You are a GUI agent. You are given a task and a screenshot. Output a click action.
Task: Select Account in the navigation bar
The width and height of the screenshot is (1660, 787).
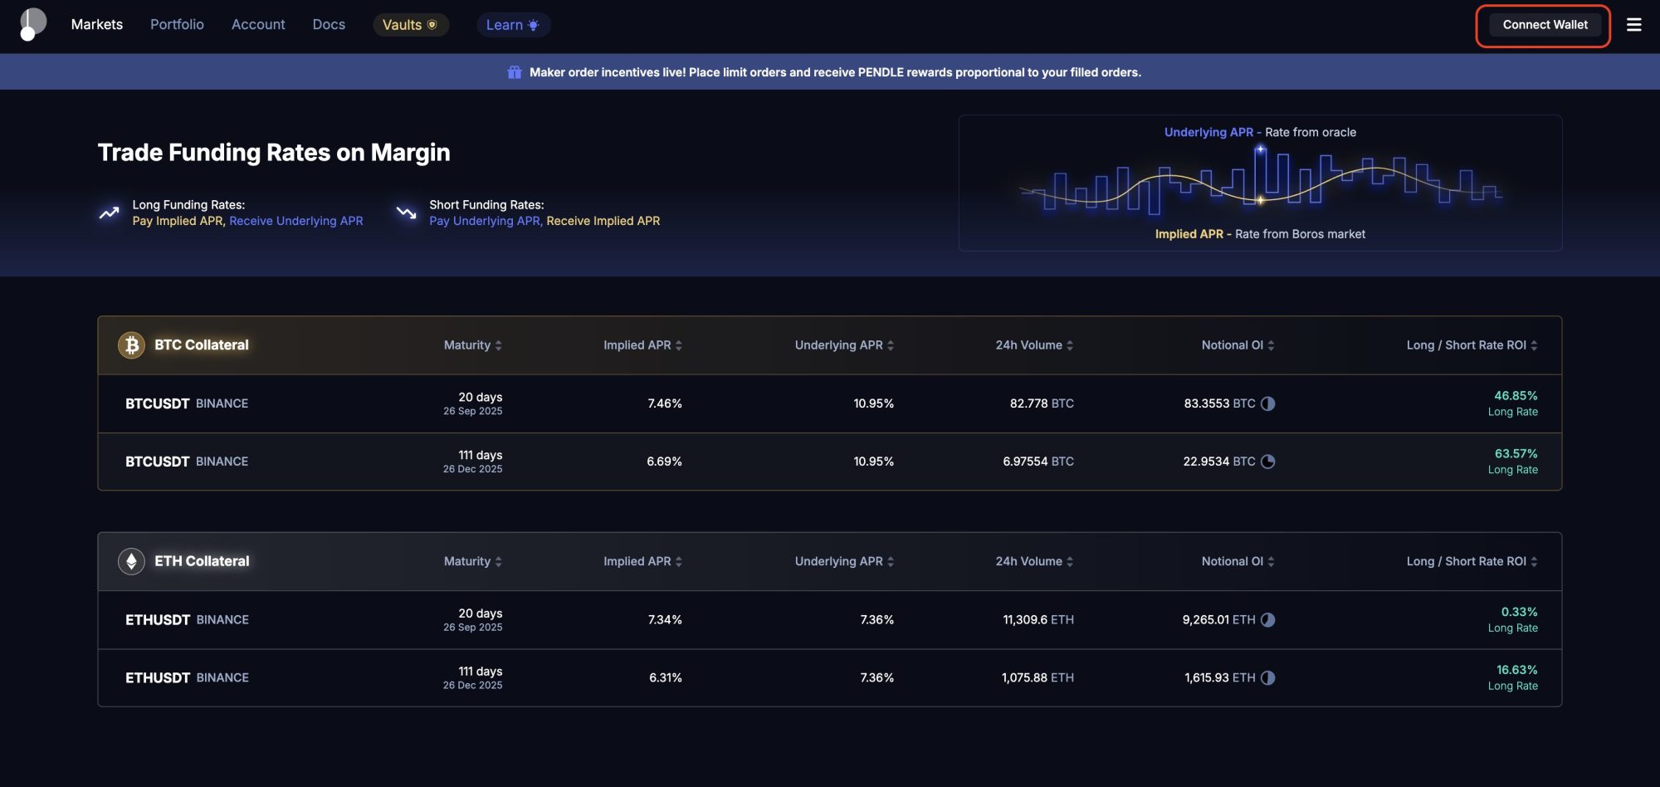click(x=257, y=24)
